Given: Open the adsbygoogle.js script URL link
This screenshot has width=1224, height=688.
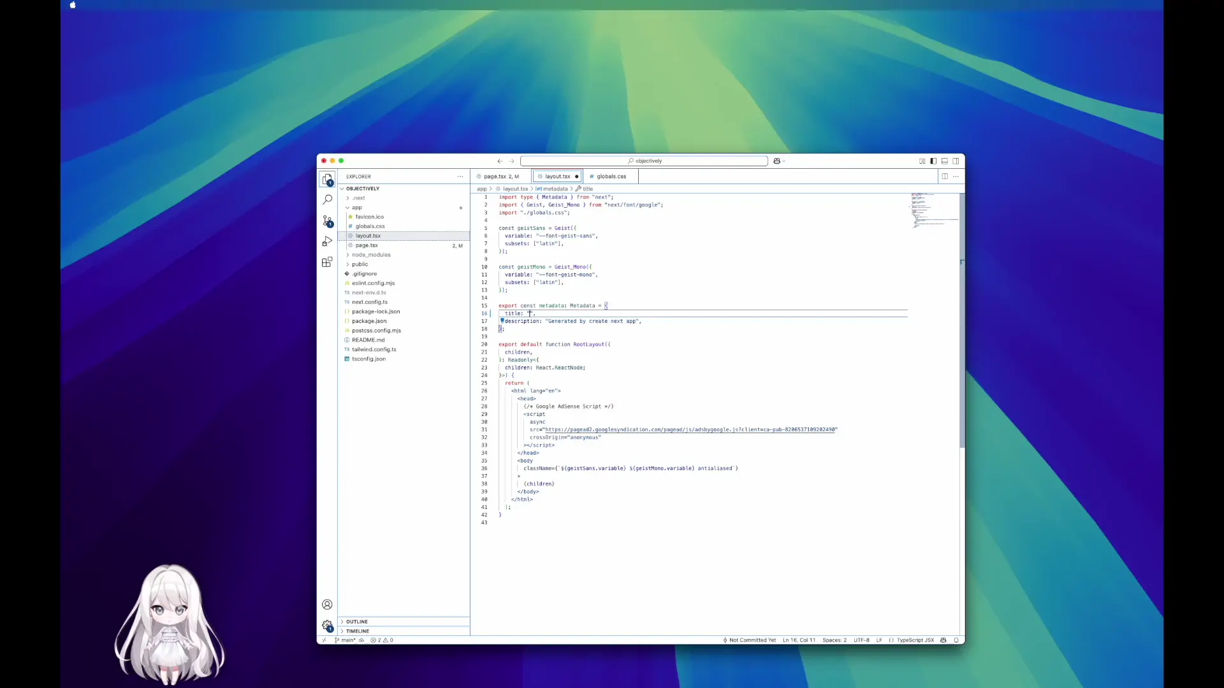Looking at the screenshot, I should tap(690, 430).
